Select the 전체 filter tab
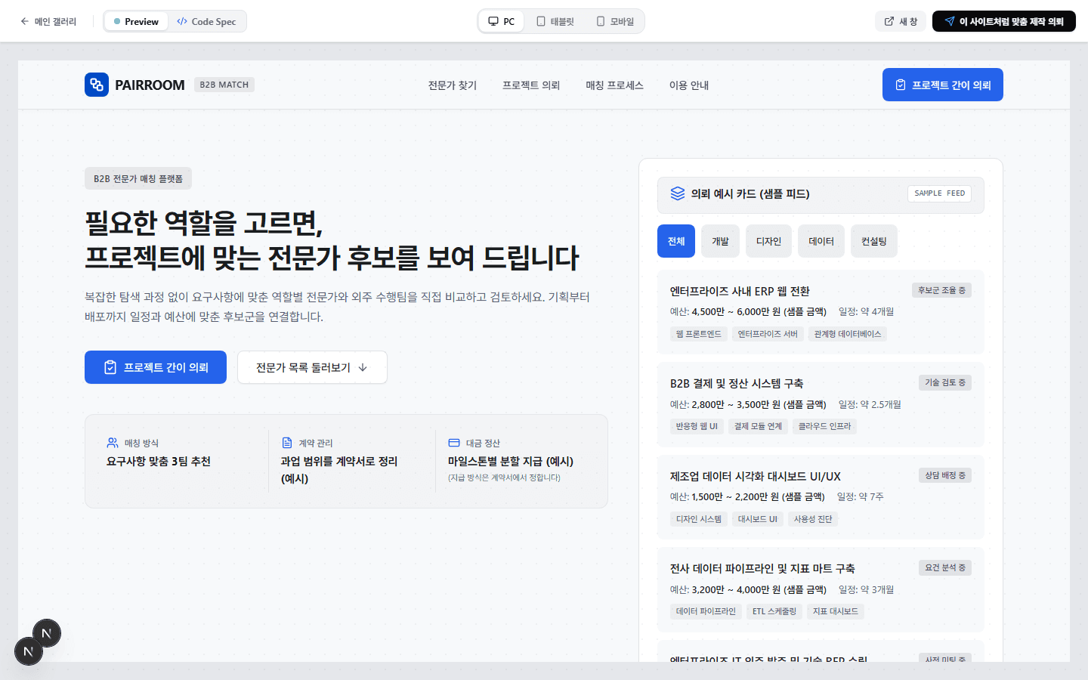Viewport: 1088px width, 680px height. [x=676, y=241]
